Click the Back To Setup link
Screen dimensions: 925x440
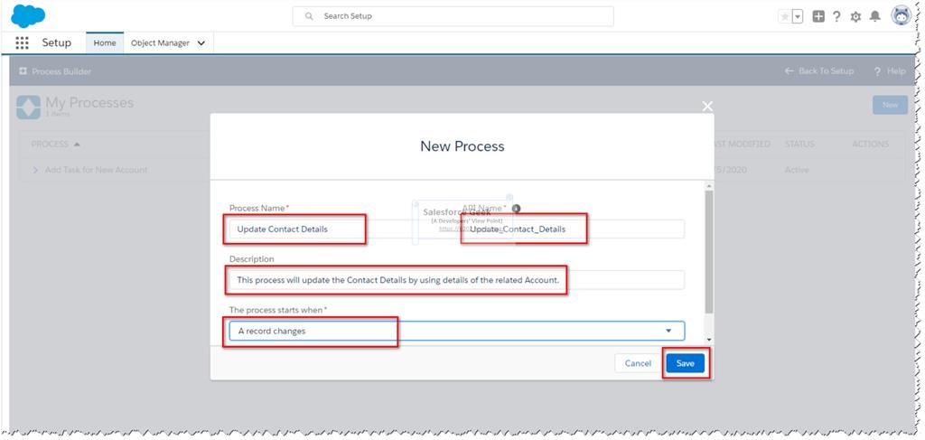[x=818, y=70]
